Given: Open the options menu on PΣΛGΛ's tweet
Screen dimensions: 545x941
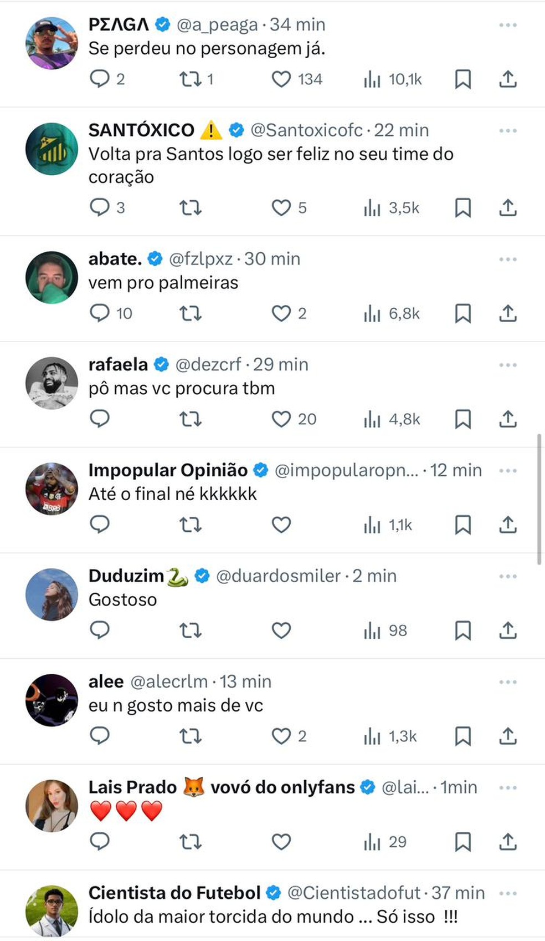Looking at the screenshot, I should click(x=507, y=24).
